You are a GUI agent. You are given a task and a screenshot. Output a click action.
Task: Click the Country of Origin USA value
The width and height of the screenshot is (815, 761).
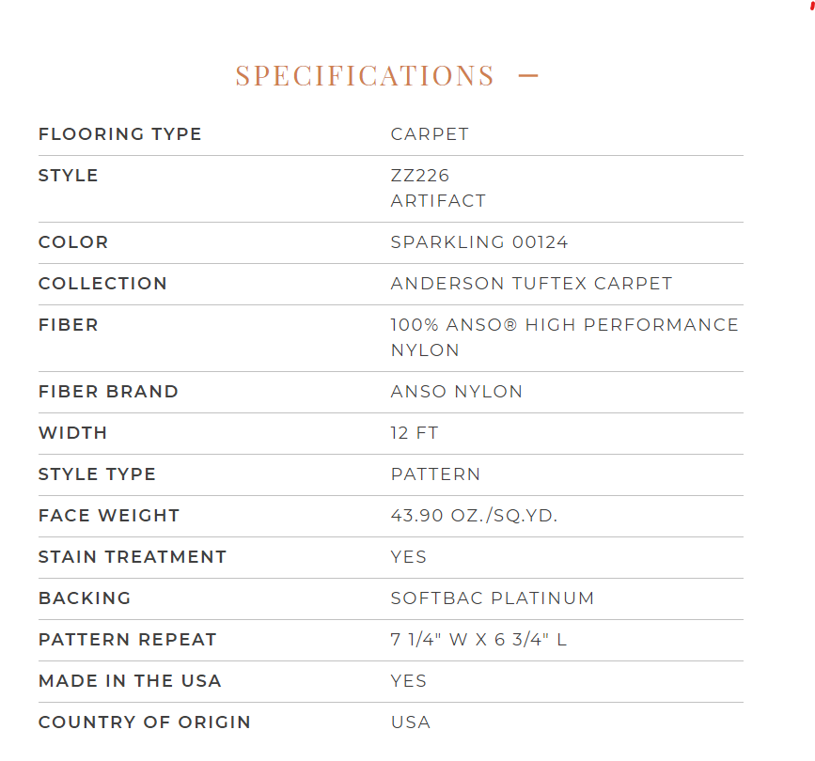(411, 722)
